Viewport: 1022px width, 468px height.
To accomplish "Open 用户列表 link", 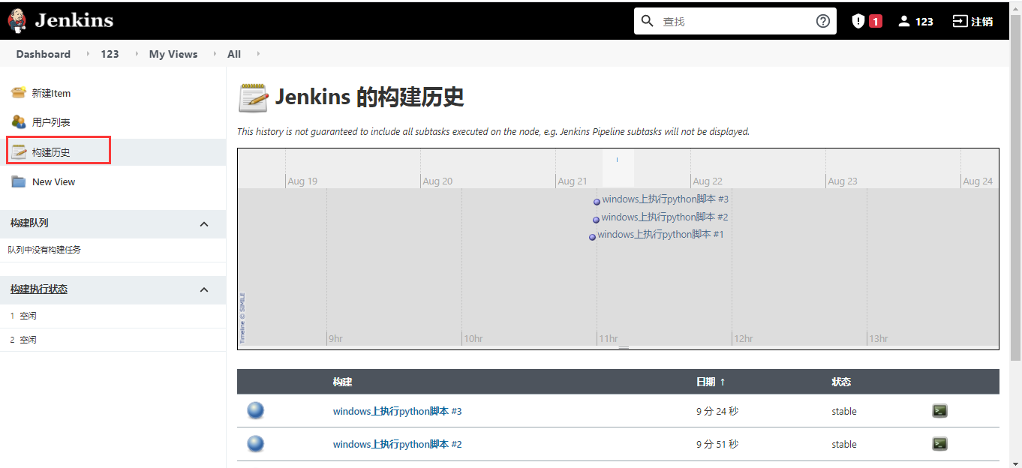I will coord(51,121).
